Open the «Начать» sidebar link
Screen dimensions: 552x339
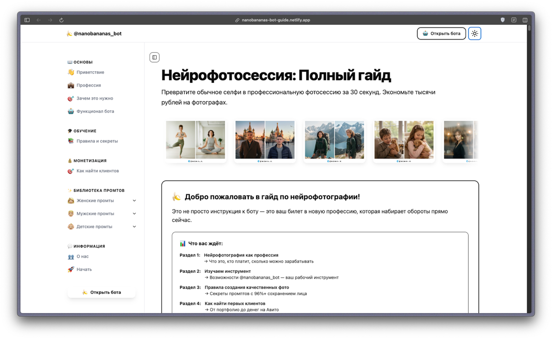[84, 270]
